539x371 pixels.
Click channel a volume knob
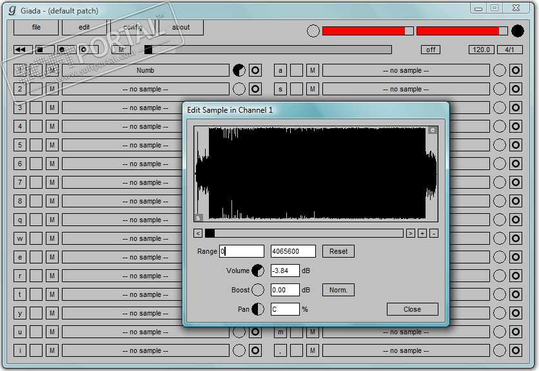coord(500,70)
